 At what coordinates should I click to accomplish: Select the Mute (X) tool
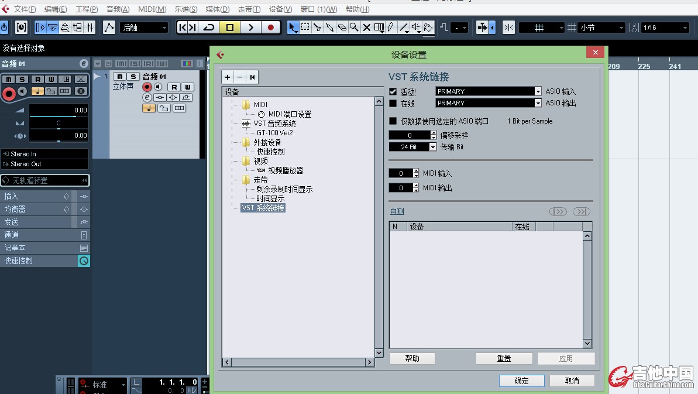[367, 28]
